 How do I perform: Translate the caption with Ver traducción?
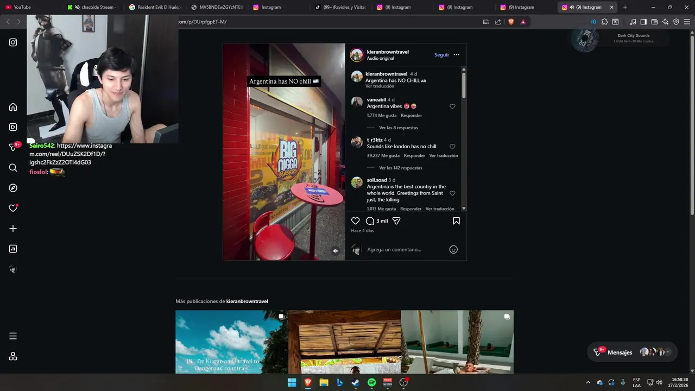pos(380,86)
